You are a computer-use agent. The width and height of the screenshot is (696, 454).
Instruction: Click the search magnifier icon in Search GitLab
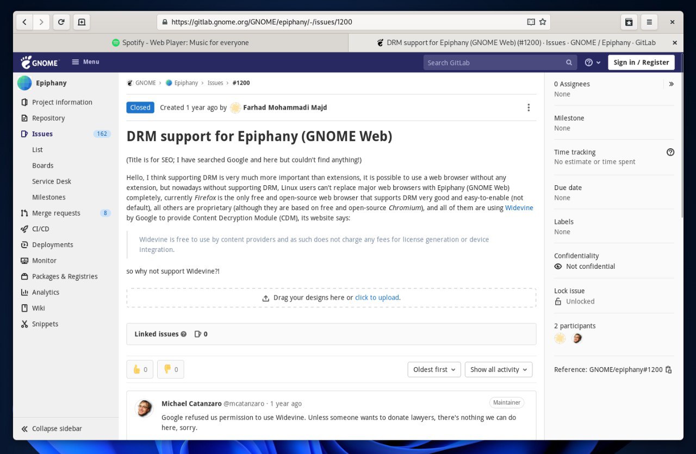click(x=569, y=62)
